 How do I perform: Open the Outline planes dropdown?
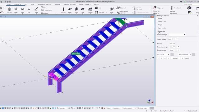[128, 108]
